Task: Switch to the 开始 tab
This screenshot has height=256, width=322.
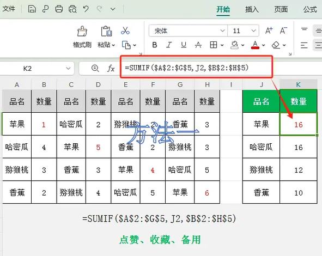Action: (223, 9)
